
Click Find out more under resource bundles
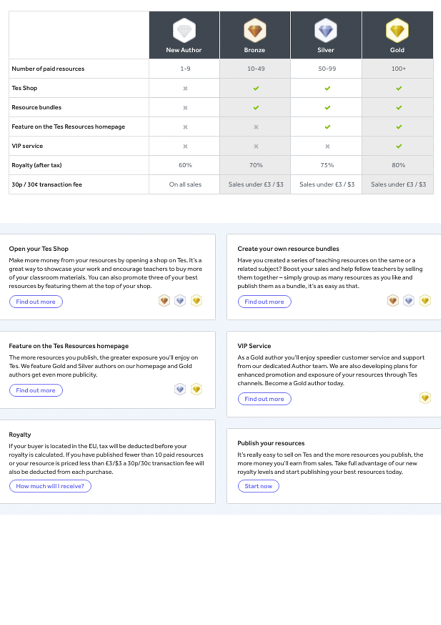[x=264, y=302]
